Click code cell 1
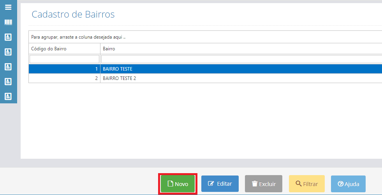The height and width of the screenshot is (195, 382). [x=64, y=69]
